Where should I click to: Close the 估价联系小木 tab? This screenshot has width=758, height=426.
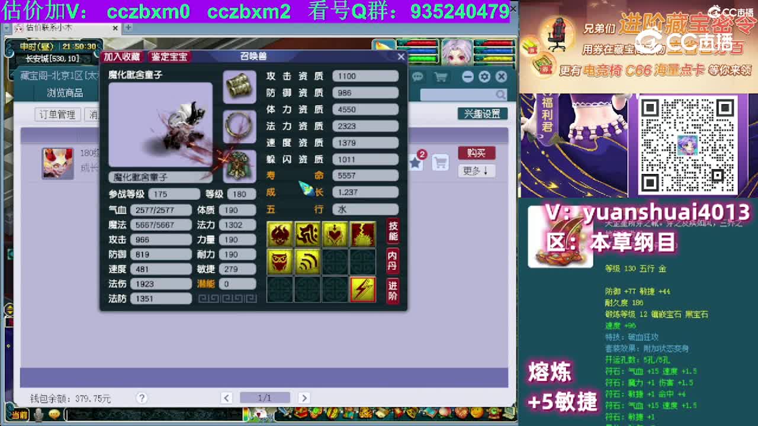pyautogui.click(x=115, y=28)
